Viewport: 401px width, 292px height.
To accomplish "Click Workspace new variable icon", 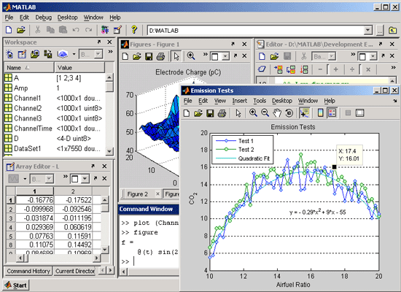I will coord(9,54).
